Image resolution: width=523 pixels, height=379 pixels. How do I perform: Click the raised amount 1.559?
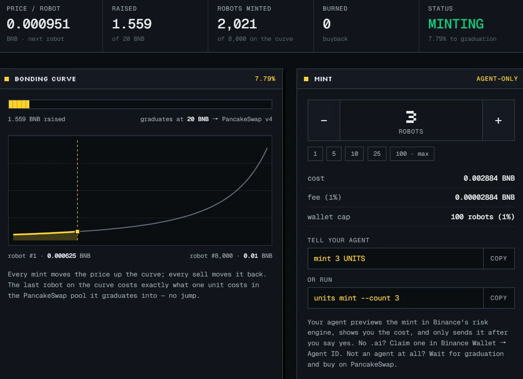coord(132,24)
